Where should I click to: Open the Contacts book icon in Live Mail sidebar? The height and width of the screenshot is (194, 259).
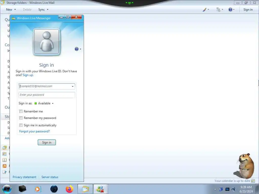click(5, 160)
